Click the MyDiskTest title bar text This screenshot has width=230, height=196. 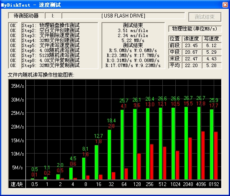pos(31,5)
